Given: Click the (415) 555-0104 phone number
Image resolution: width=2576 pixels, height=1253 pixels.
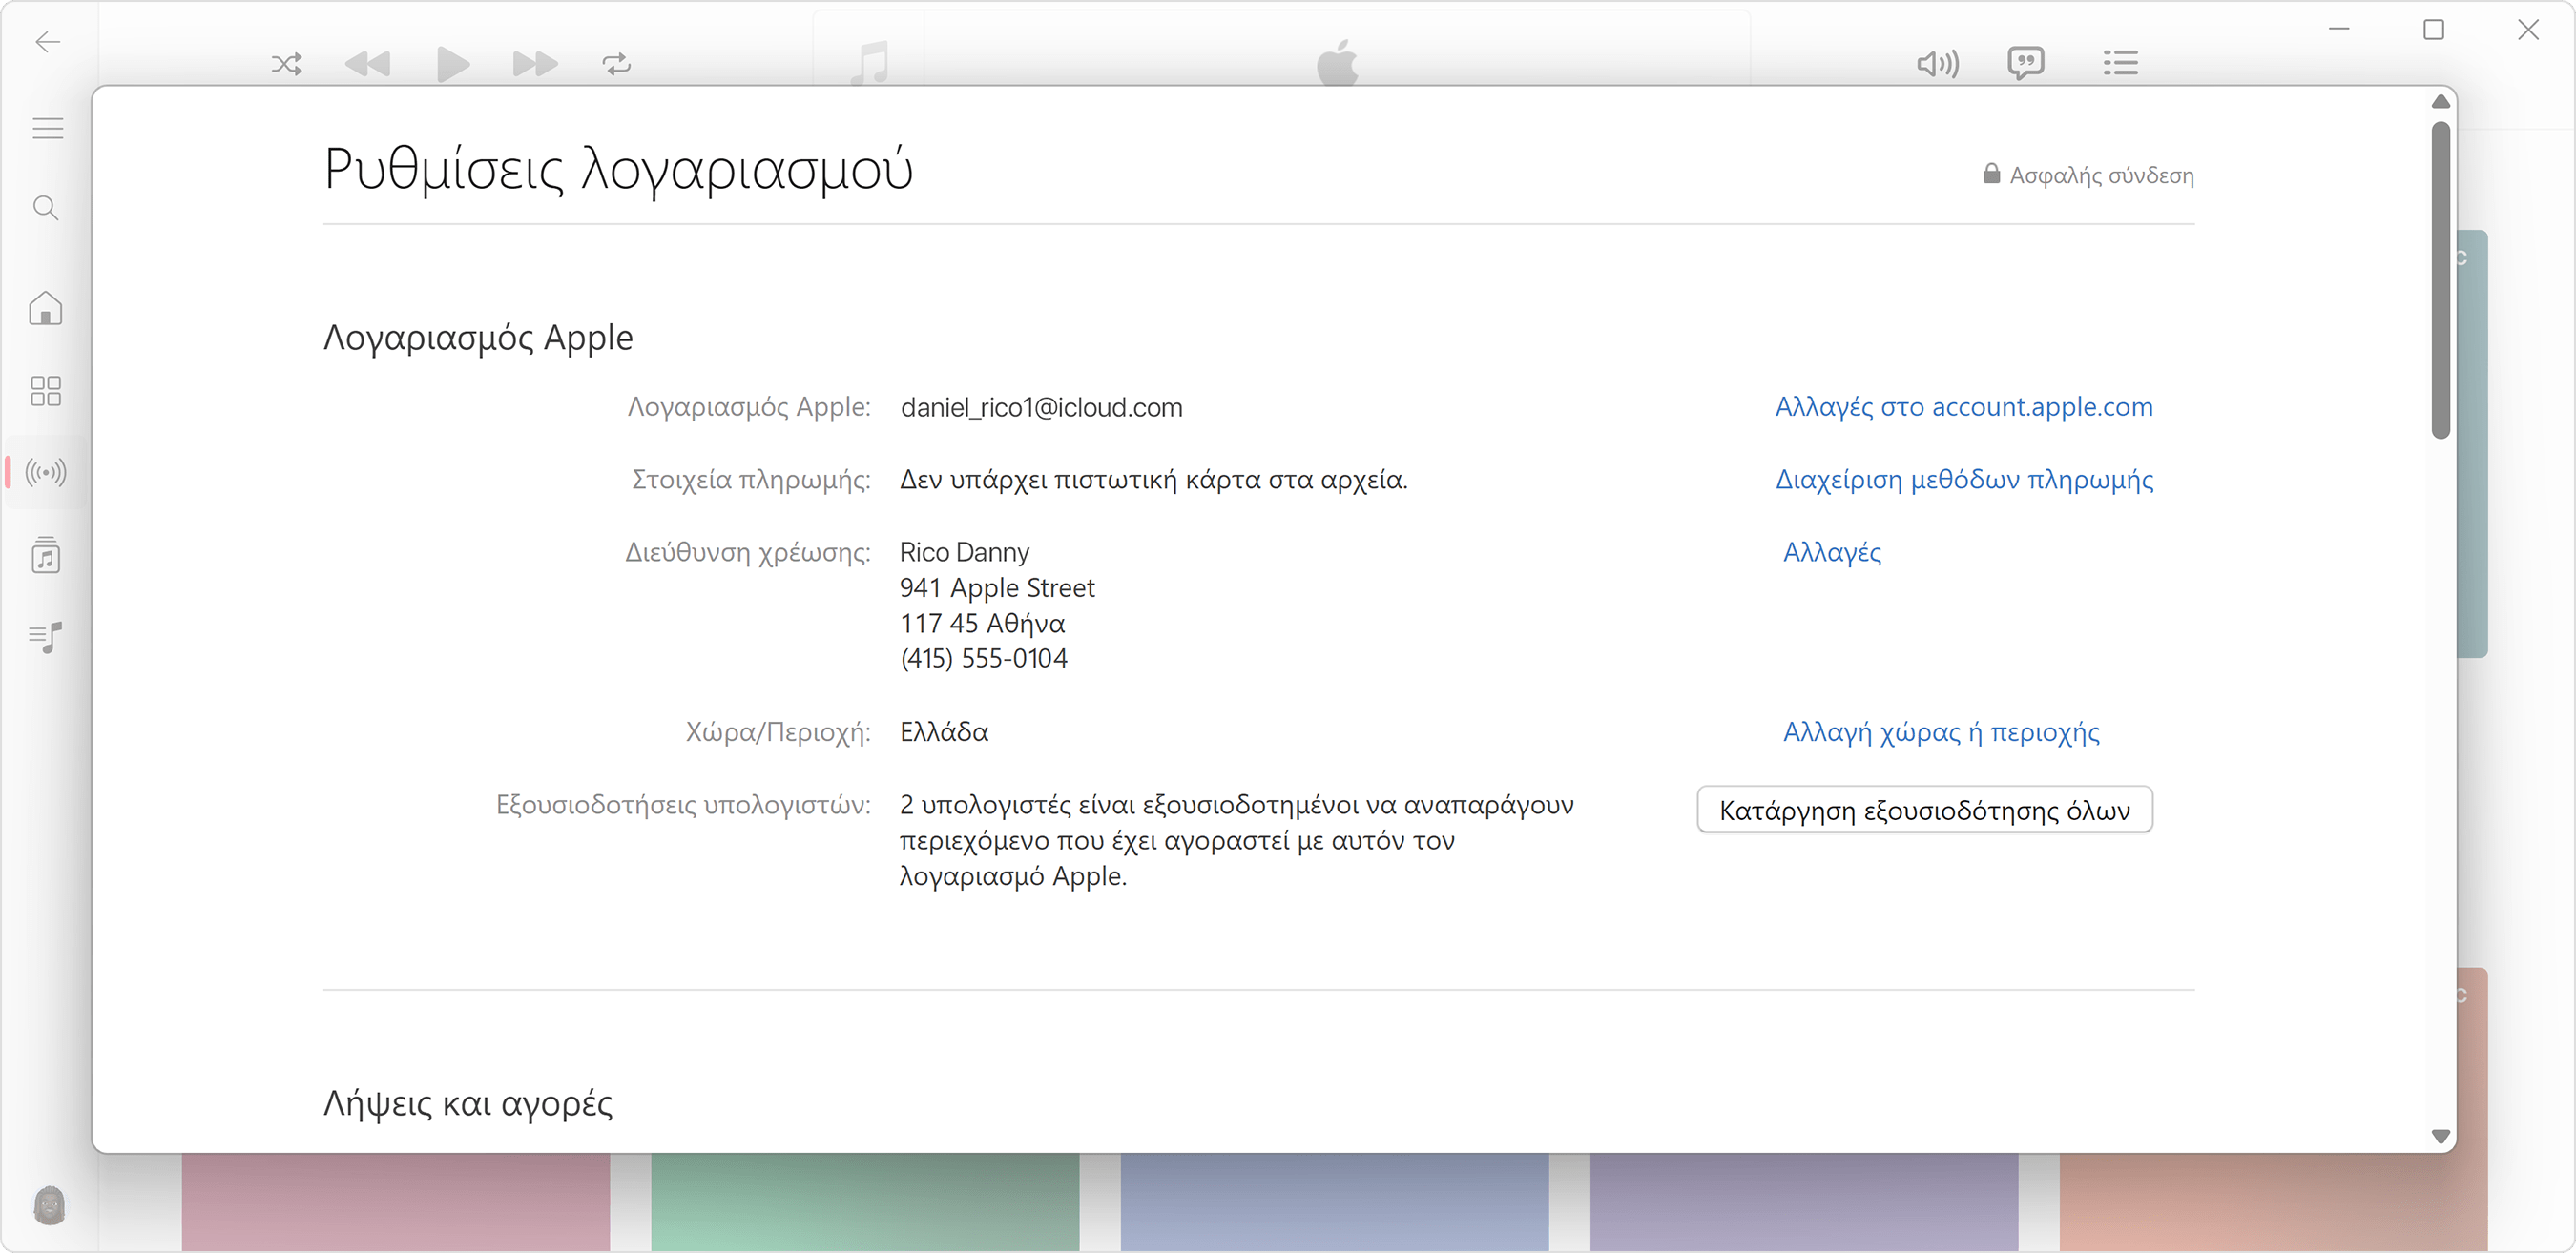Looking at the screenshot, I should [x=984, y=659].
